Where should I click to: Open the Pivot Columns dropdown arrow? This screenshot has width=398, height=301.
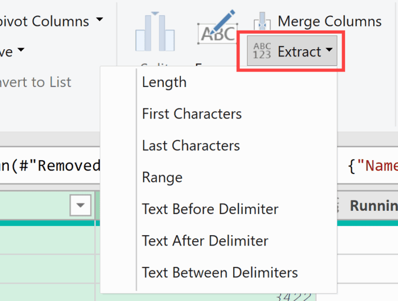point(99,19)
